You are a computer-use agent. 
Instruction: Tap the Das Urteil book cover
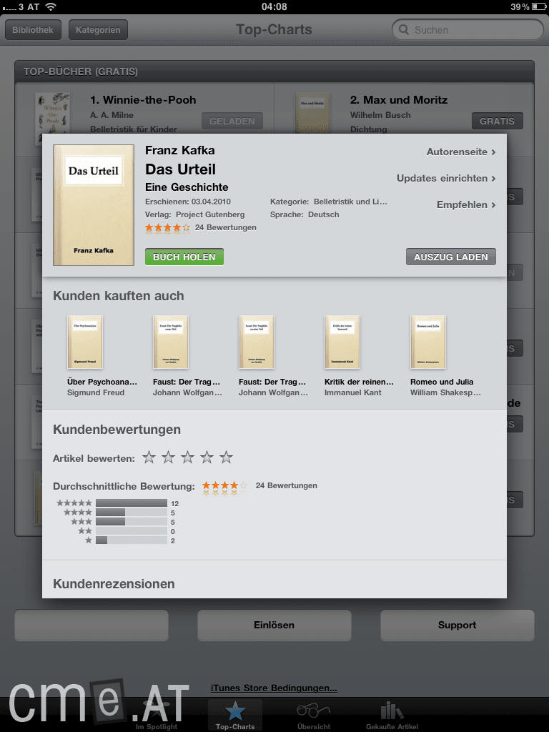pyautogui.click(x=94, y=205)
